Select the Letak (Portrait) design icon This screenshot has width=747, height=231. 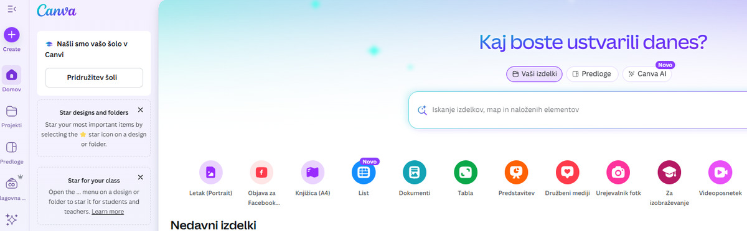point(211,172)
